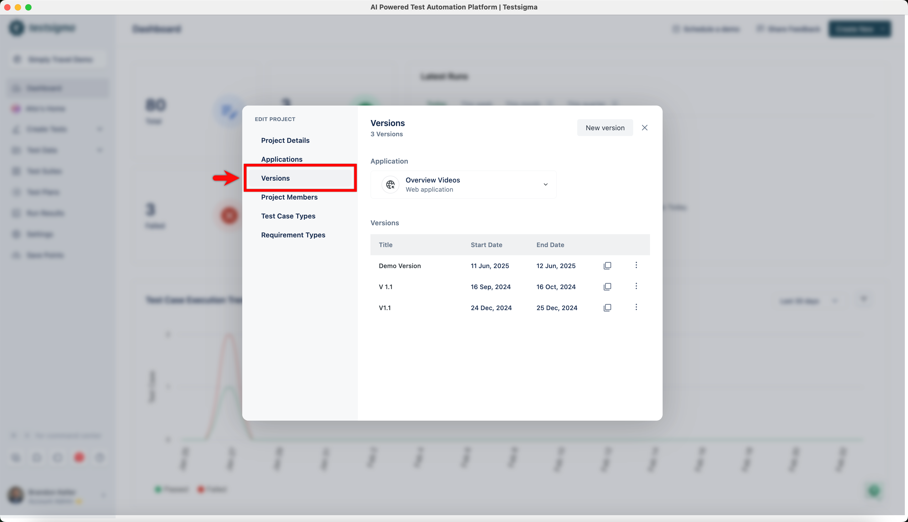The image size is (908, 522).
Task: Click the web application globe icon
Action: (390, 185)
